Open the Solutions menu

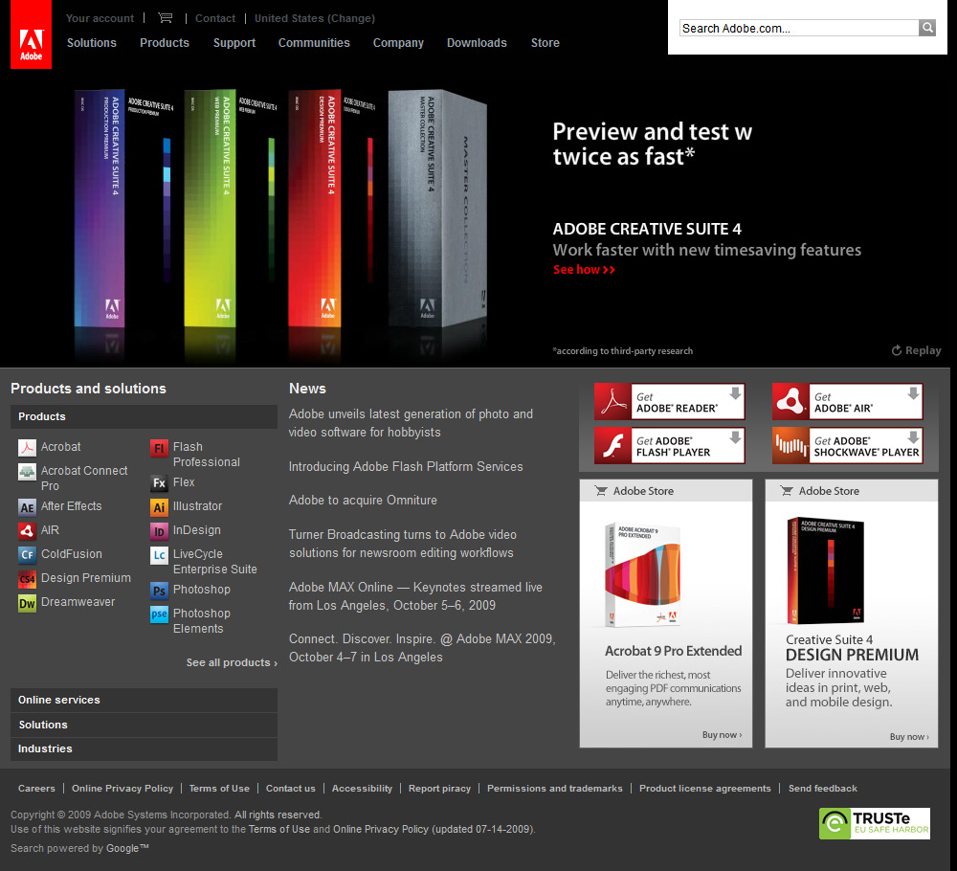click(x=92, y=43)
